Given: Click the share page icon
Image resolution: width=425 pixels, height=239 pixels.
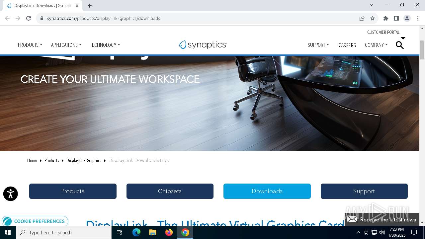Looking at the screenshot, I should [x=362, y=18].
